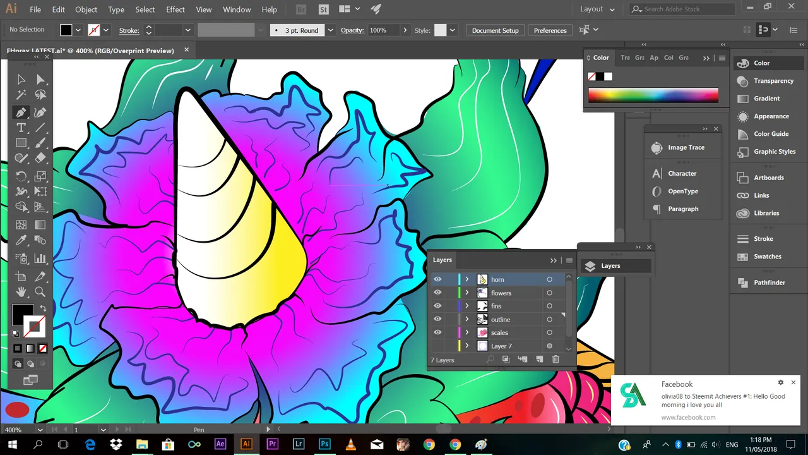
Task: Activate the Hand tool
Action: click(x=21, y=292)
